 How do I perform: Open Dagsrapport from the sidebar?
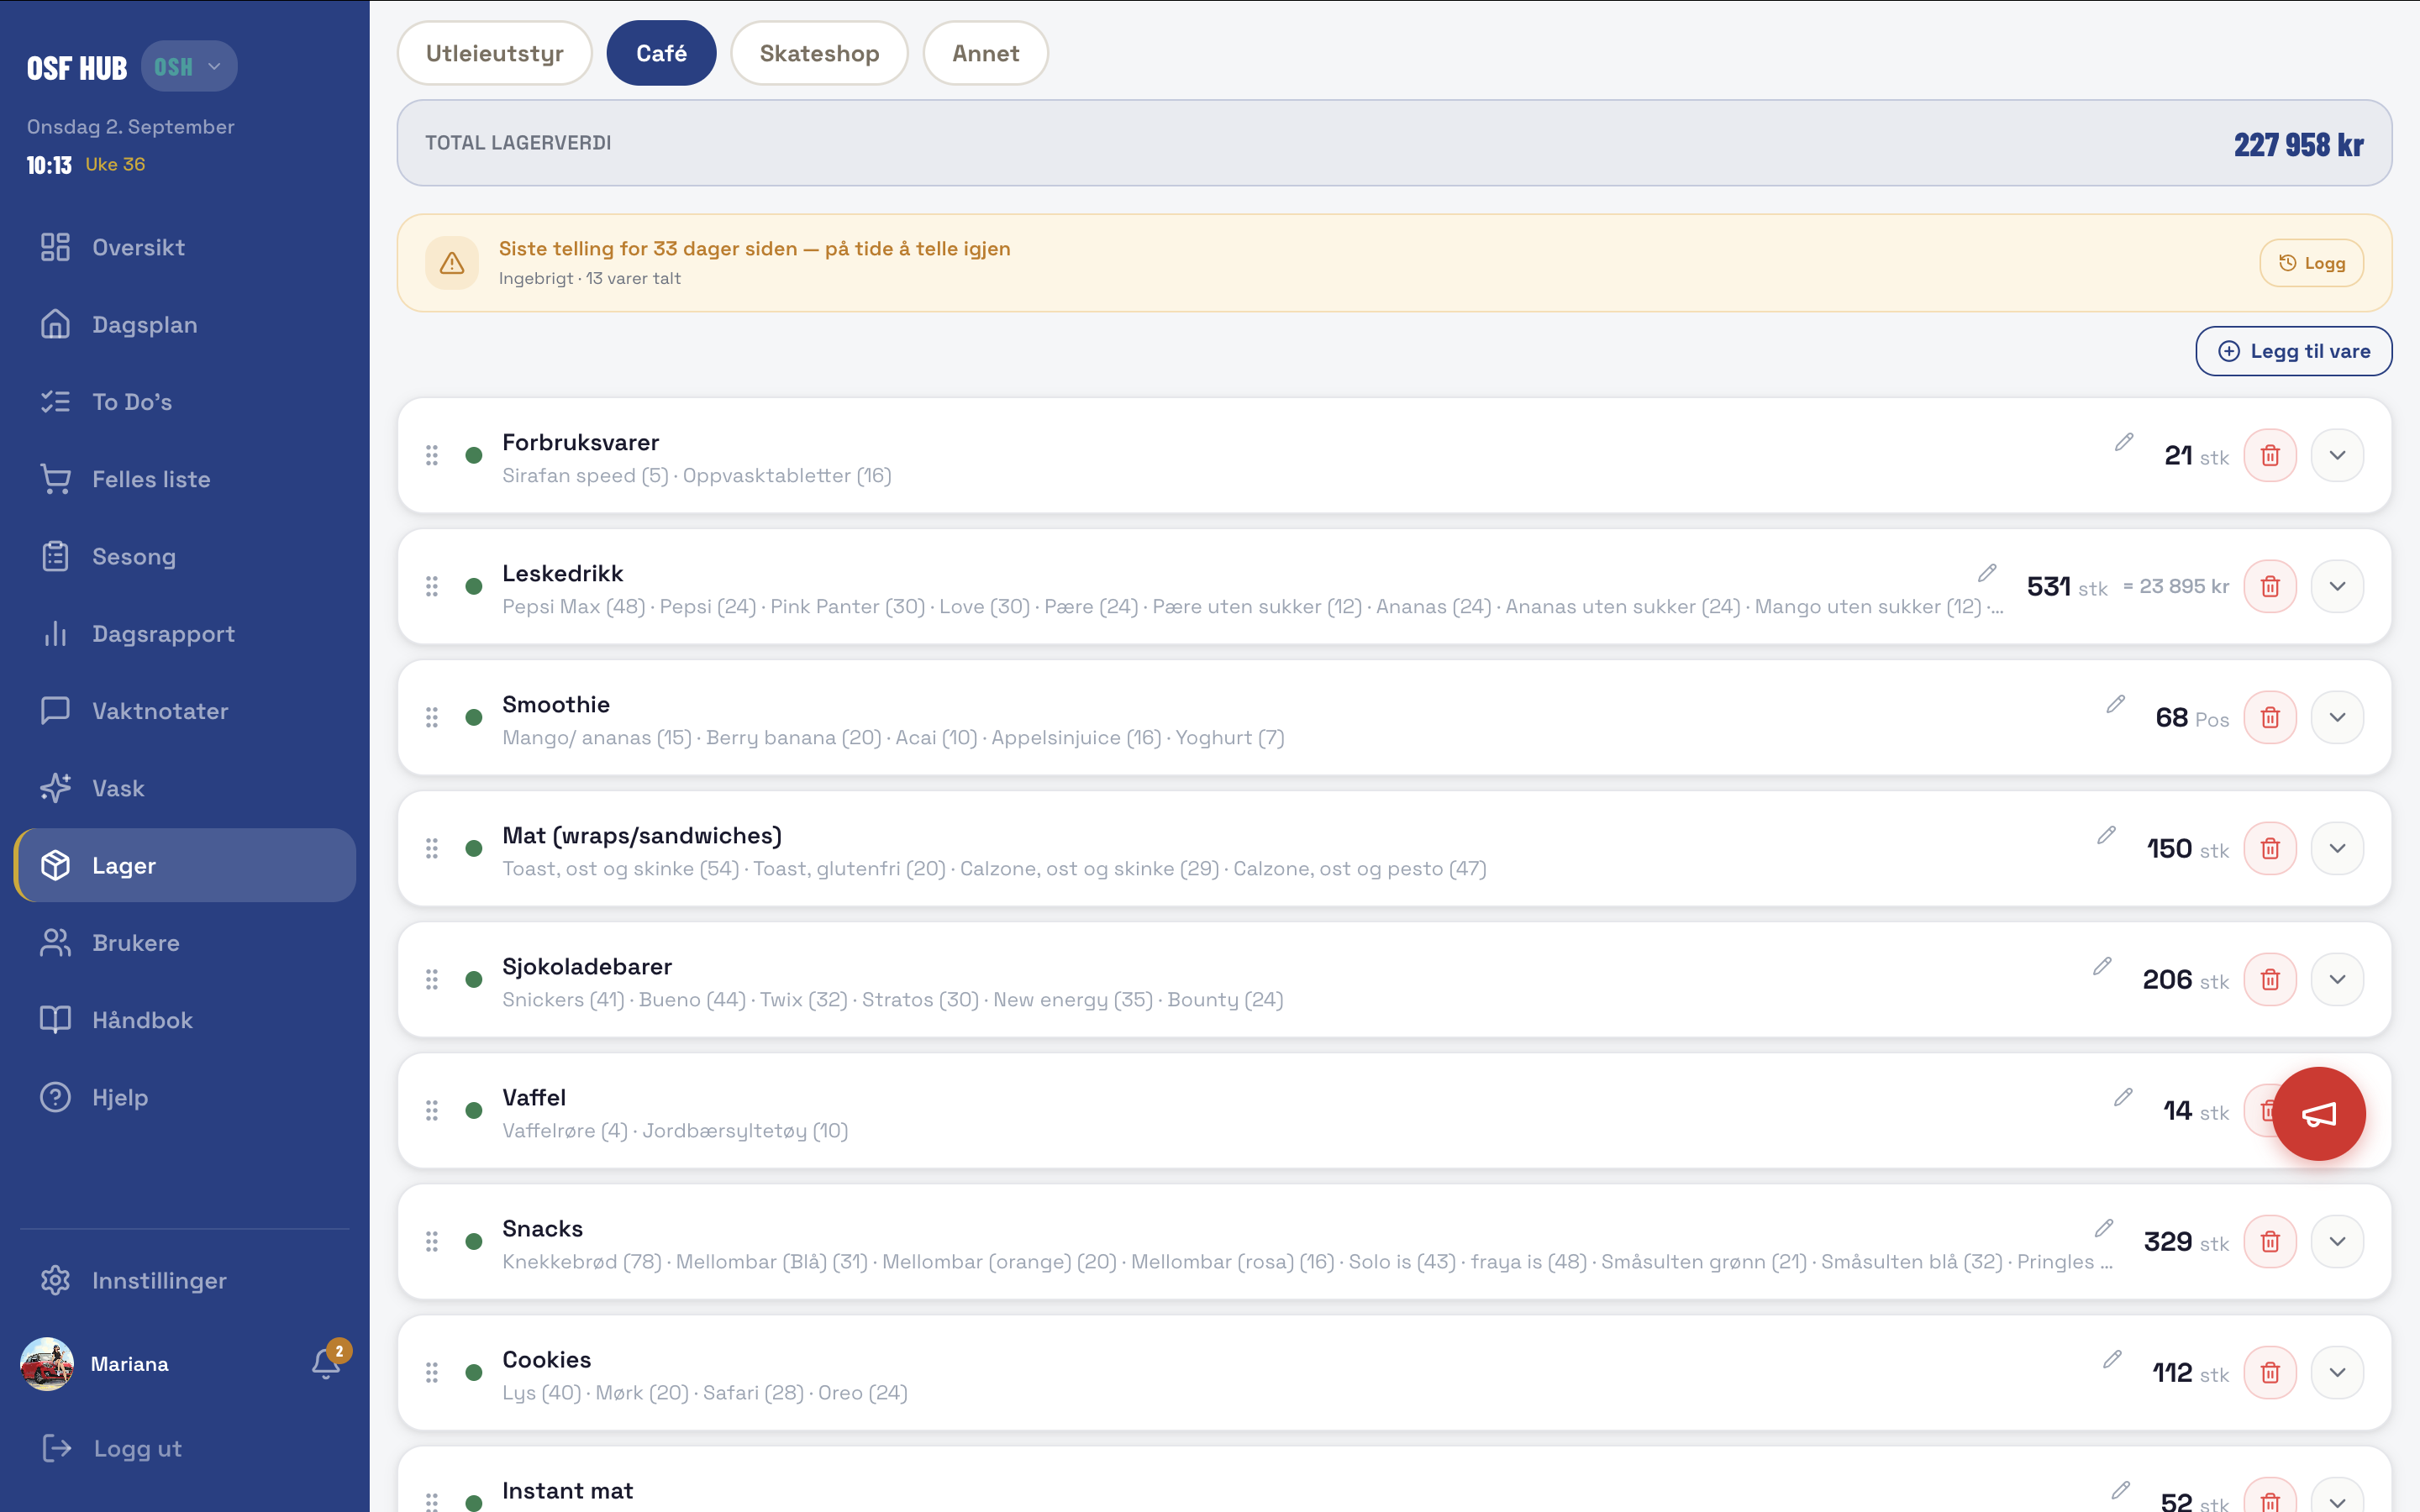(185, 634)
